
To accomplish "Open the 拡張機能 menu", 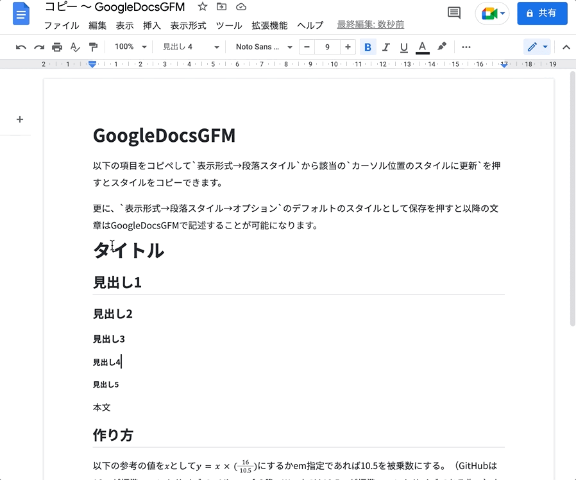I will (x=269, y=26).
